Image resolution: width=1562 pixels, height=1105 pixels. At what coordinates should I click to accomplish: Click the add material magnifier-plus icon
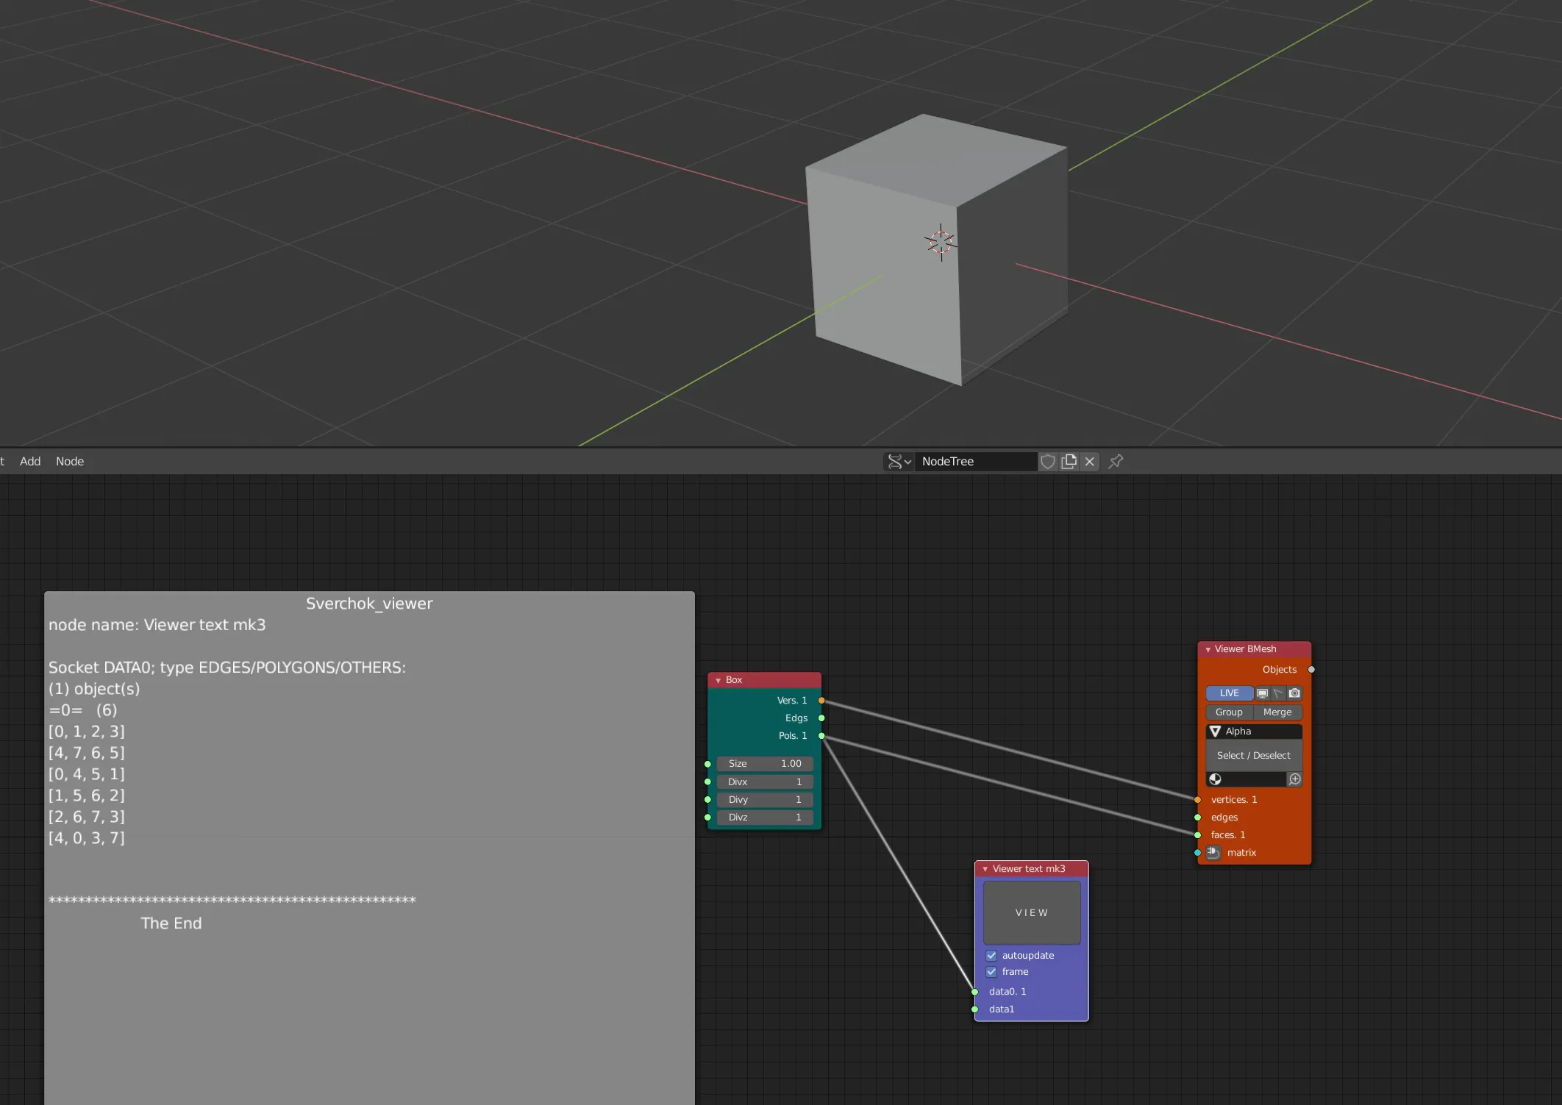tap(1294, 779)
